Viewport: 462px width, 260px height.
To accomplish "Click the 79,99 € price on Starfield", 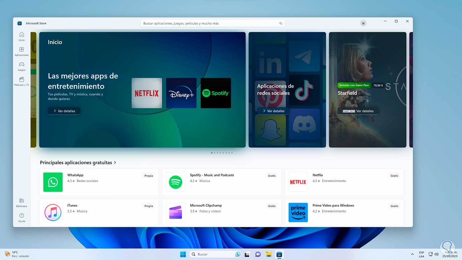I will click(x=378, y=85).
